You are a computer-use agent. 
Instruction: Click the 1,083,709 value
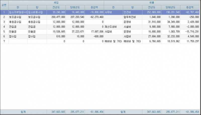pos(174,31)
